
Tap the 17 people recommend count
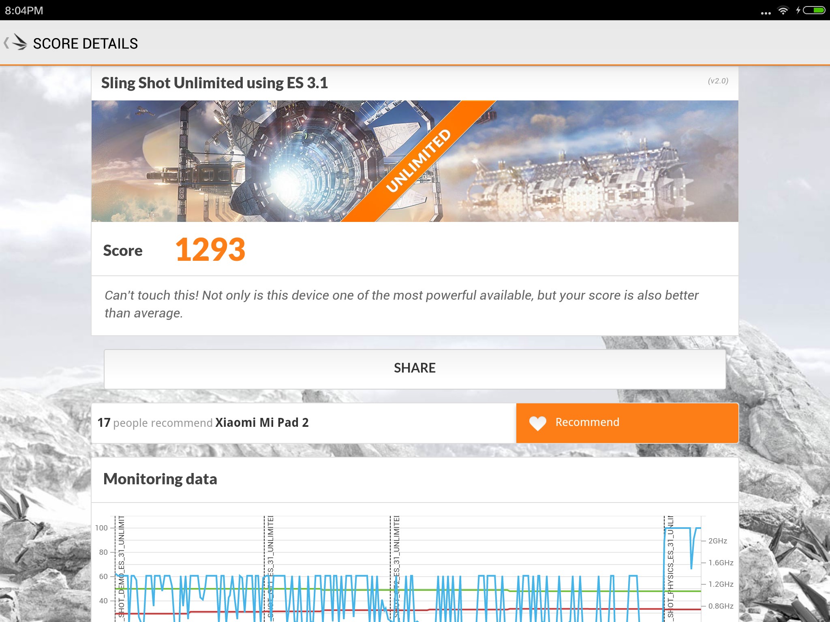[x=155, y=423]
